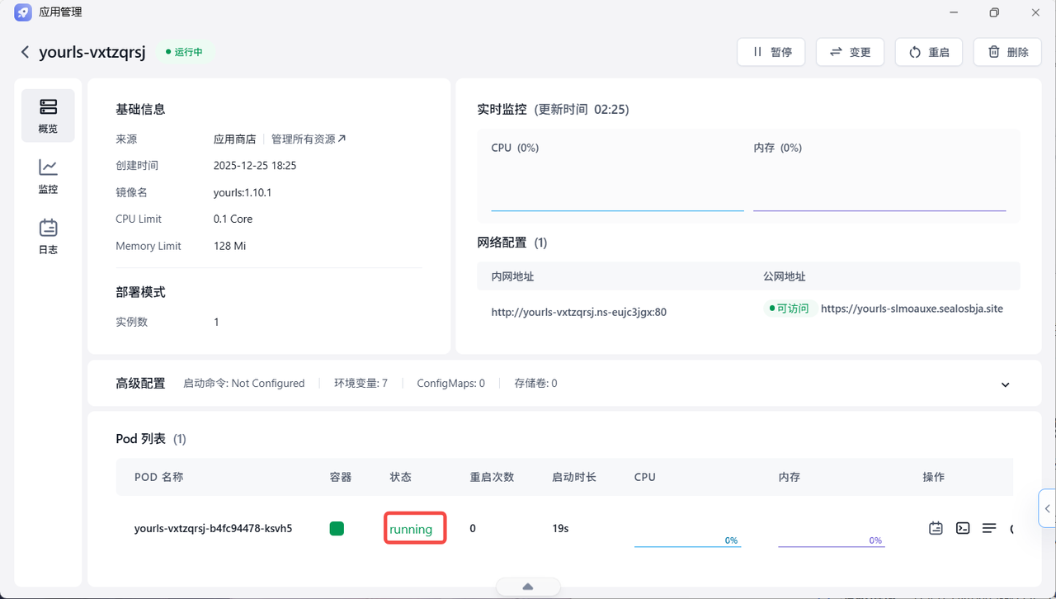Delete the app with 删除 button

pos(1007,52)
